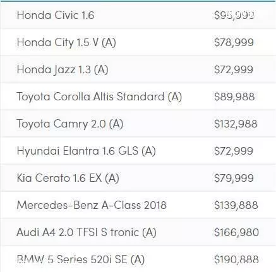Click the Honda Civic price at table top
Viewport: 276px width, 272px height.
234,15
